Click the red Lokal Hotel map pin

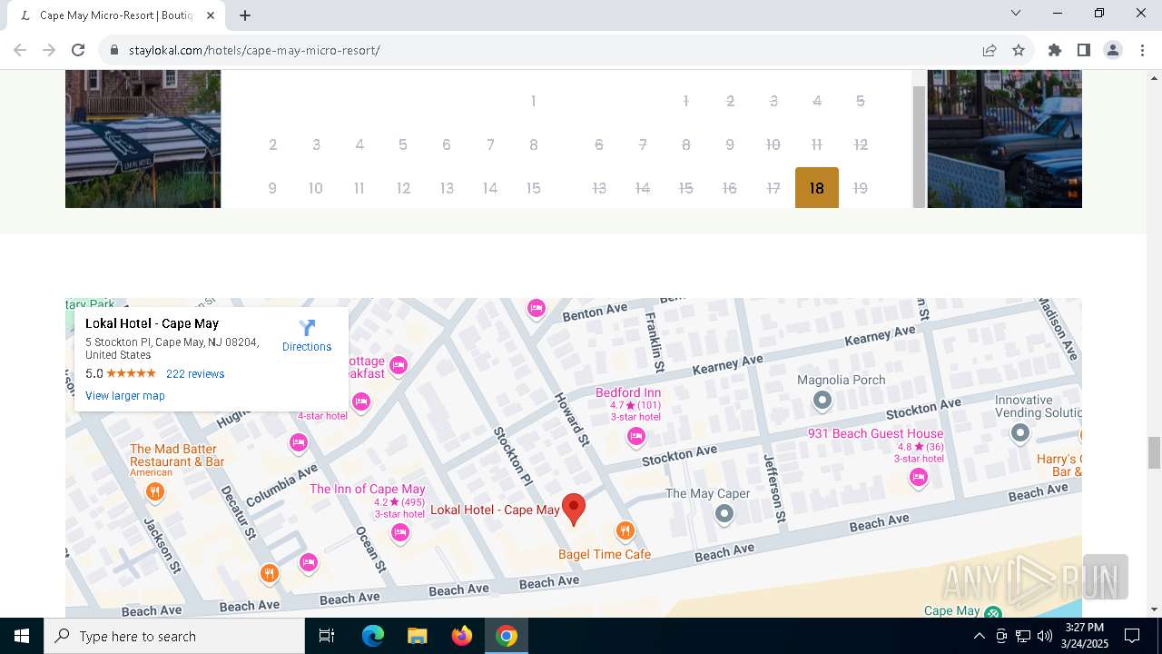coord(574,509)
